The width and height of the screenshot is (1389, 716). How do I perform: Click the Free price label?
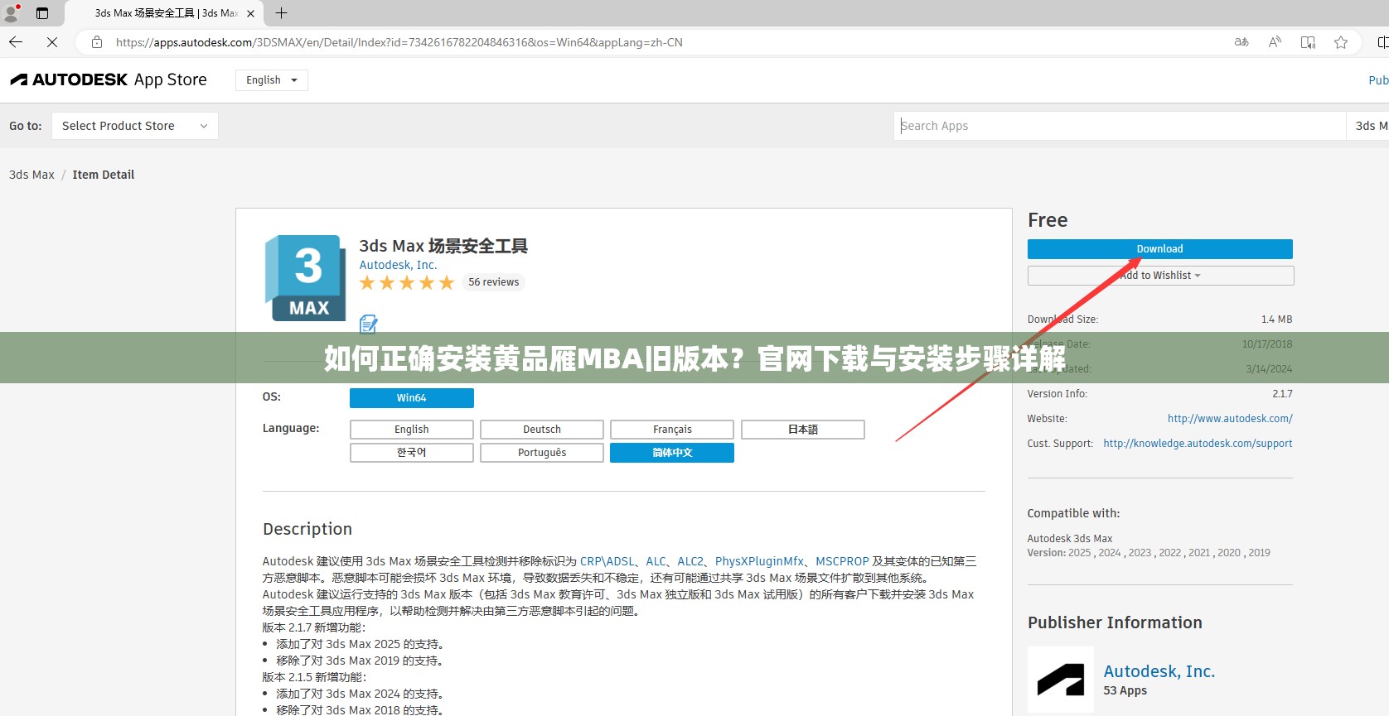1048,220
